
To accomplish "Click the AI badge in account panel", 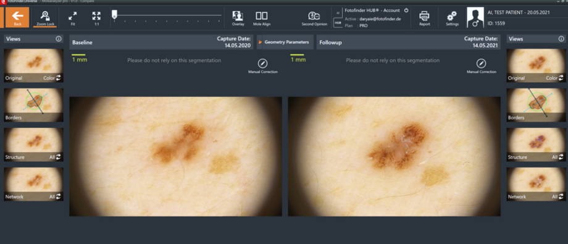I will (338, 13).
